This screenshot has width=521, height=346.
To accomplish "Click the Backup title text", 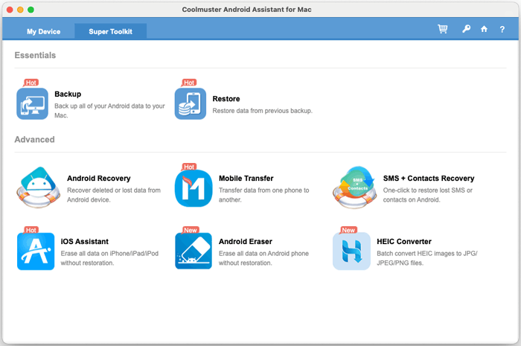I will click(x=68, y=94).
